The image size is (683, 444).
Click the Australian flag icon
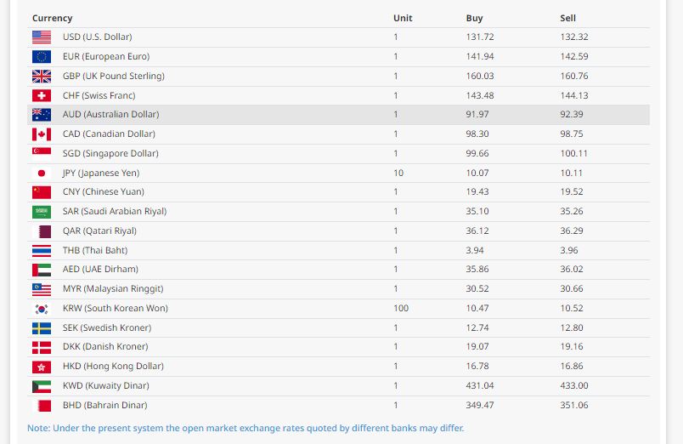[x=42, y=115]
